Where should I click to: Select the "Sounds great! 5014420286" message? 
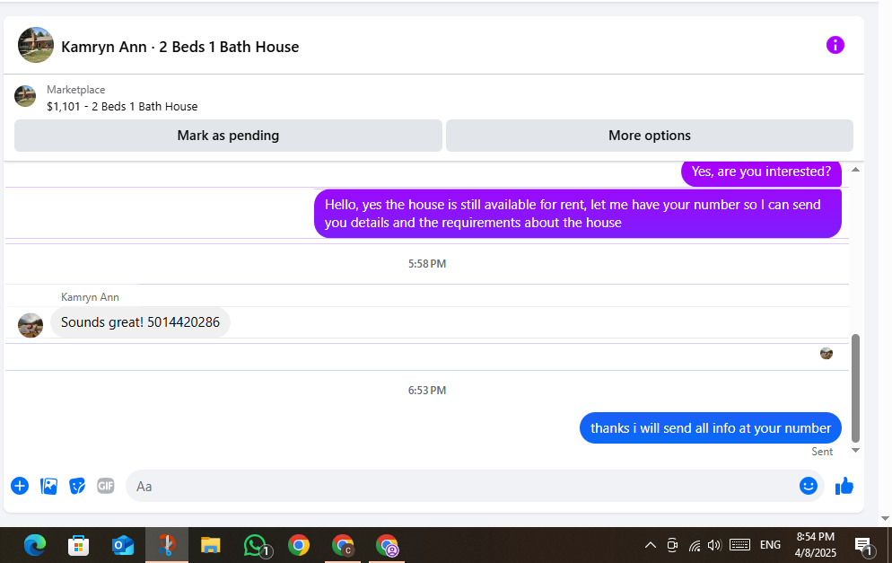point(140,322)
